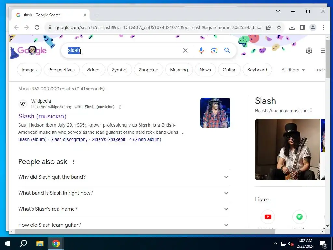The image size is (333, 250).
Task: Open File Explorer from taskbar
Action: click(40, 243)
